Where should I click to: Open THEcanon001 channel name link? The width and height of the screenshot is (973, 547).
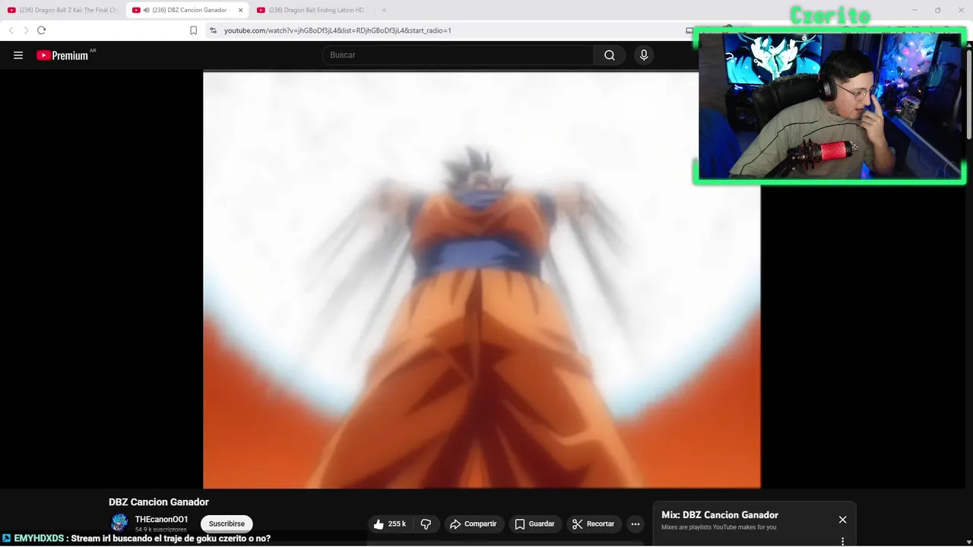(x=161, y=520)
